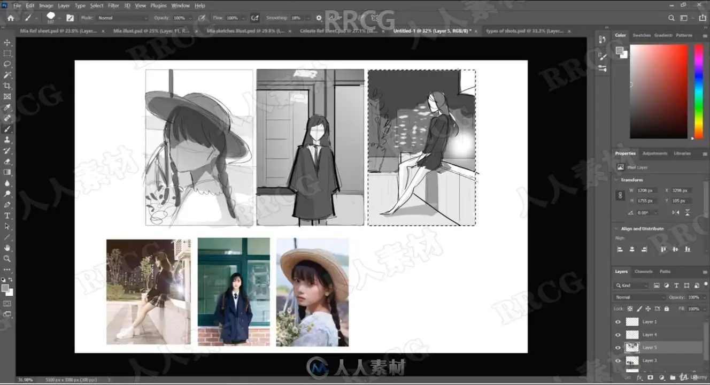This screenshot has height=385, width=710.
Task: Activate the Zoom tool
Action: point(7,258)
